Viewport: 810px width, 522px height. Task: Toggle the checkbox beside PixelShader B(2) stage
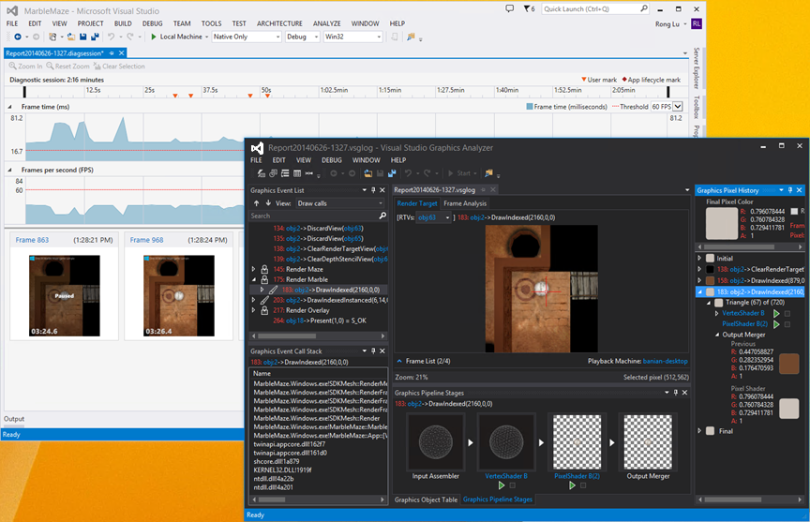coord(583,485)
